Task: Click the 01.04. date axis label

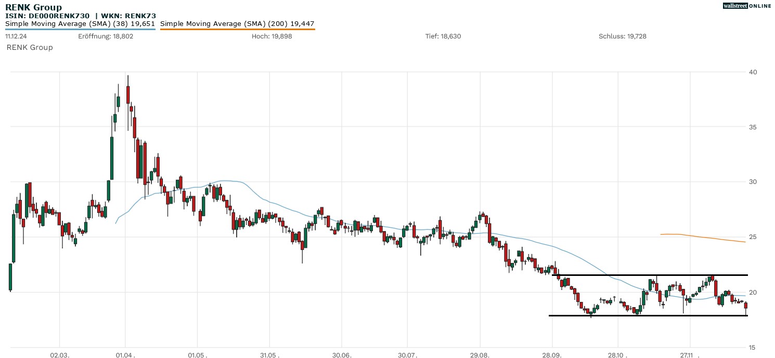Action: pyautogui.click(x=125, y=354)
